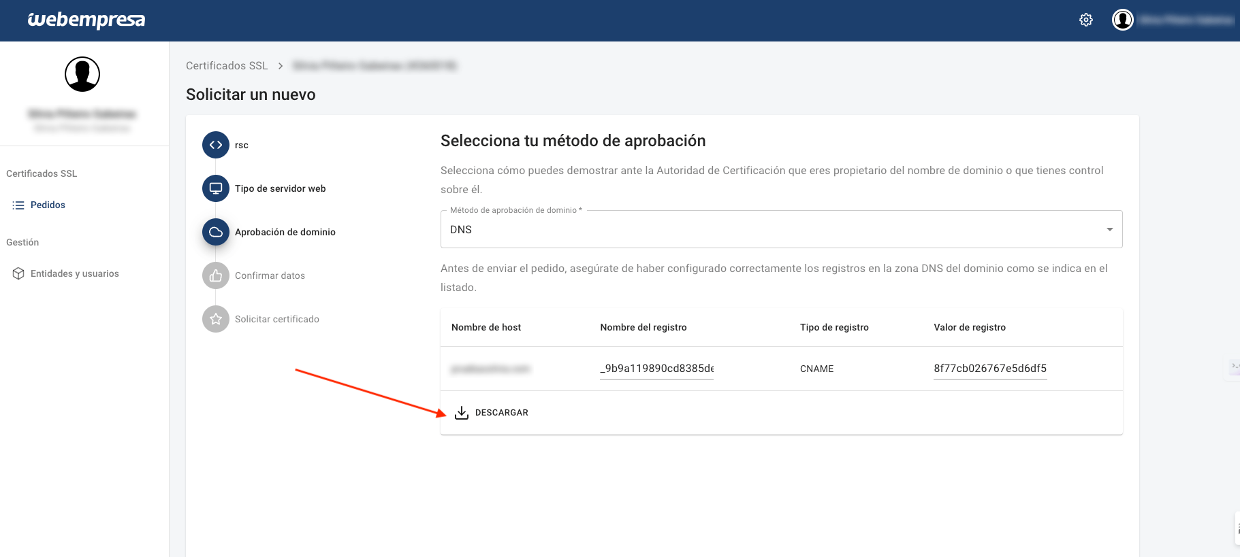
Task: Select the Tipo de servidor web monitor icon
Action: [x=216, y=188]
